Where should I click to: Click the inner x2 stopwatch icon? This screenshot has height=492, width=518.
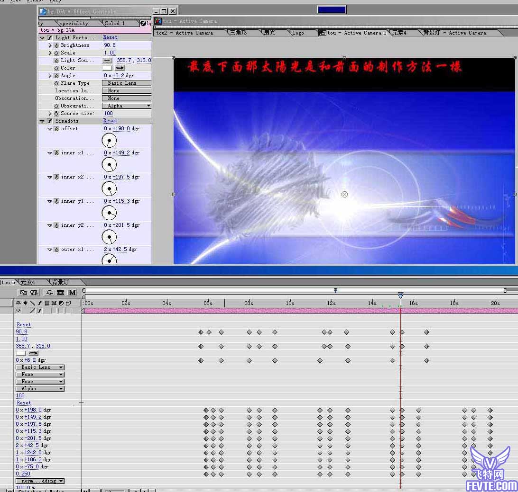[x=56, y=177]
